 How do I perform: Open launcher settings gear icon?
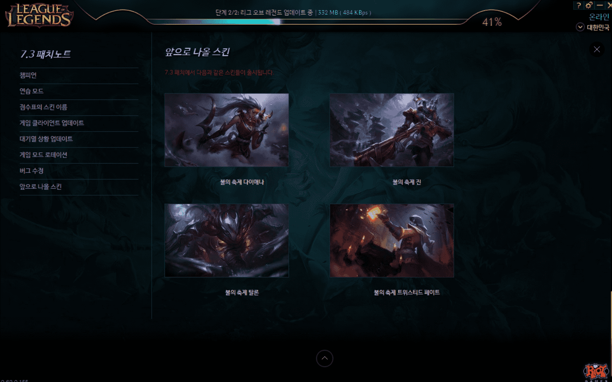tap(589, 5)
